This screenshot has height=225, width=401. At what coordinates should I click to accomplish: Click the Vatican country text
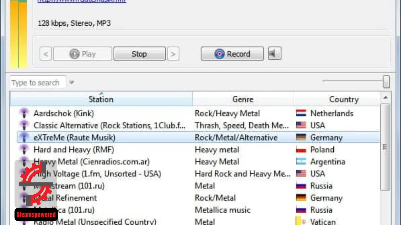tap(323, 222)
